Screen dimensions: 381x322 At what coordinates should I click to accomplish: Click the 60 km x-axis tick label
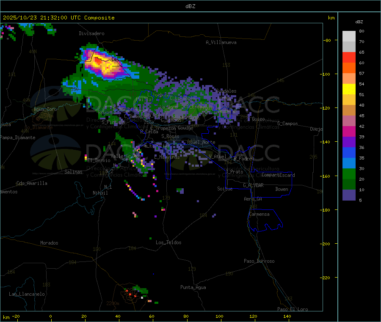click(152, 316)
